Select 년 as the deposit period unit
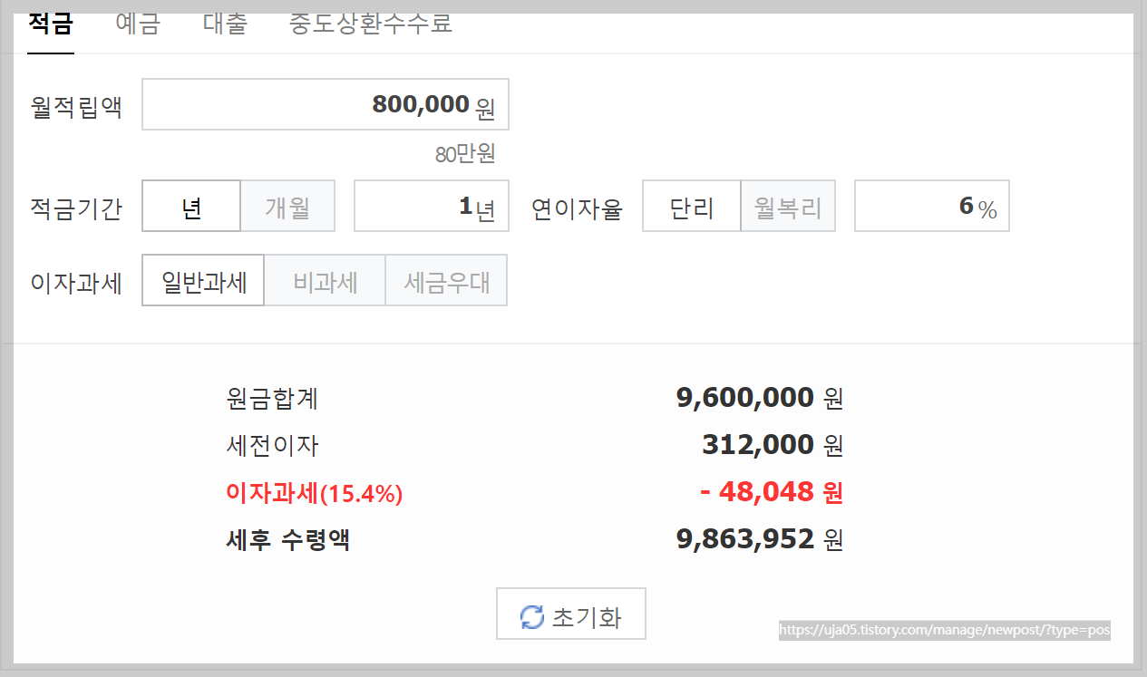 pos(190,206)
